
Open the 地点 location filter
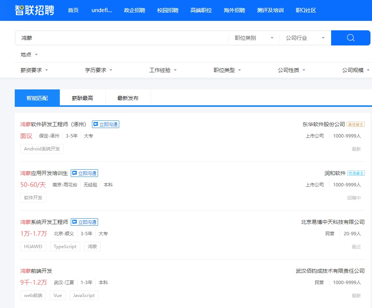click(x=29, y=55)
